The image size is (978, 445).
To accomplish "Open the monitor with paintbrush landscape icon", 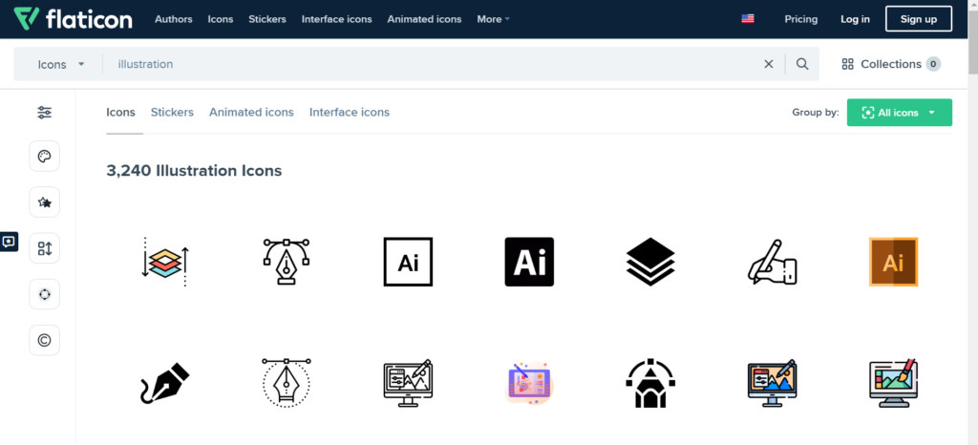I will 893,383.
